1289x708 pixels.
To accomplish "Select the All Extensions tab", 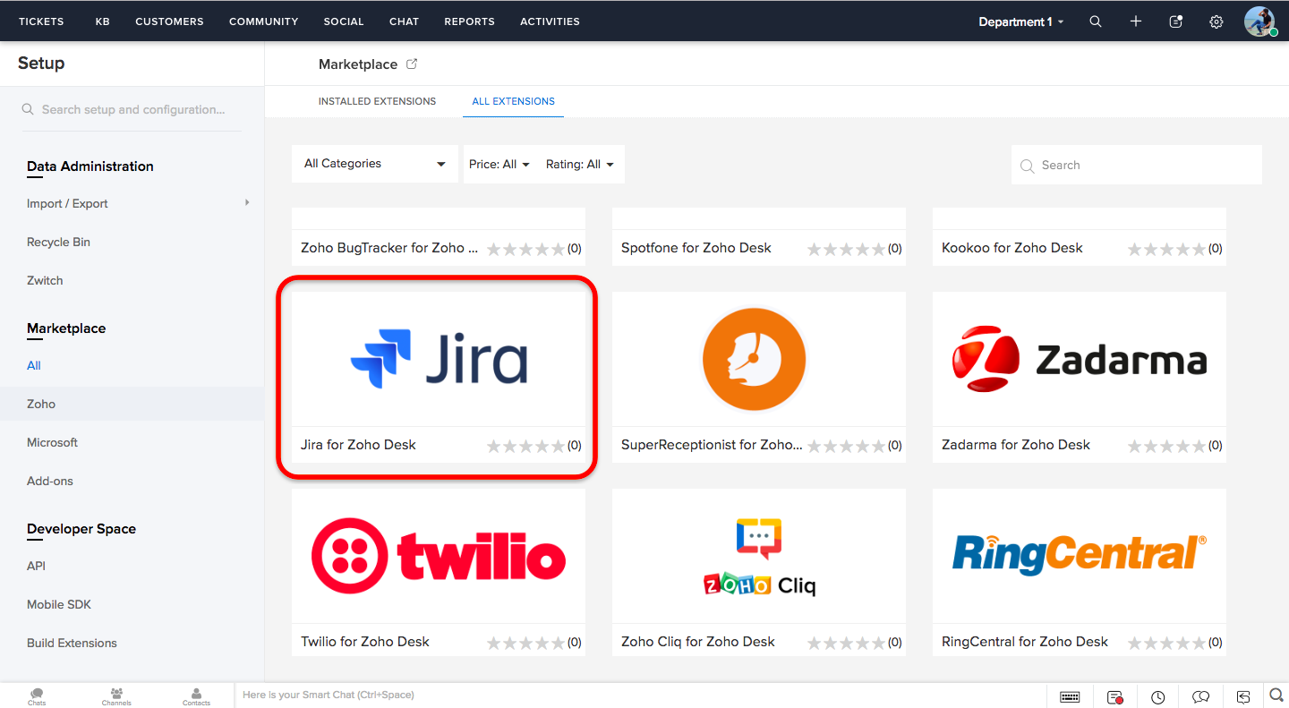I will tap(513, 101).
